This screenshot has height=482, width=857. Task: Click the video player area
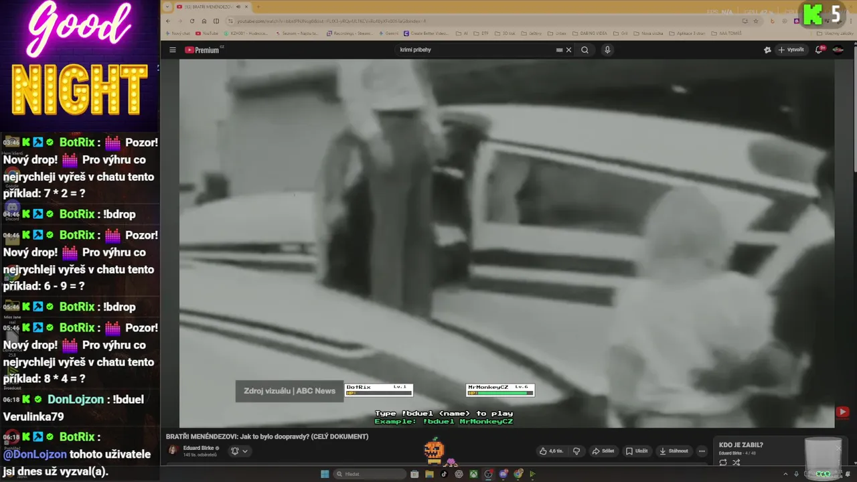507,243
